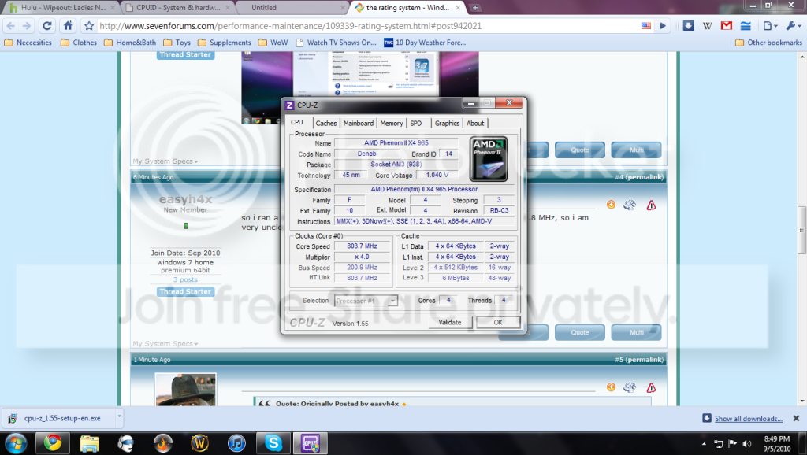Click the flag icon in the address bar
807x455 pixels.
click(x=646, y=26)
